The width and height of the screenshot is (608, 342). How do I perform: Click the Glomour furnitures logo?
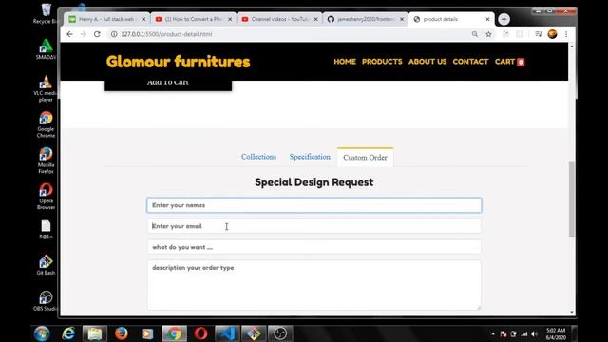(x=178, y=62)
